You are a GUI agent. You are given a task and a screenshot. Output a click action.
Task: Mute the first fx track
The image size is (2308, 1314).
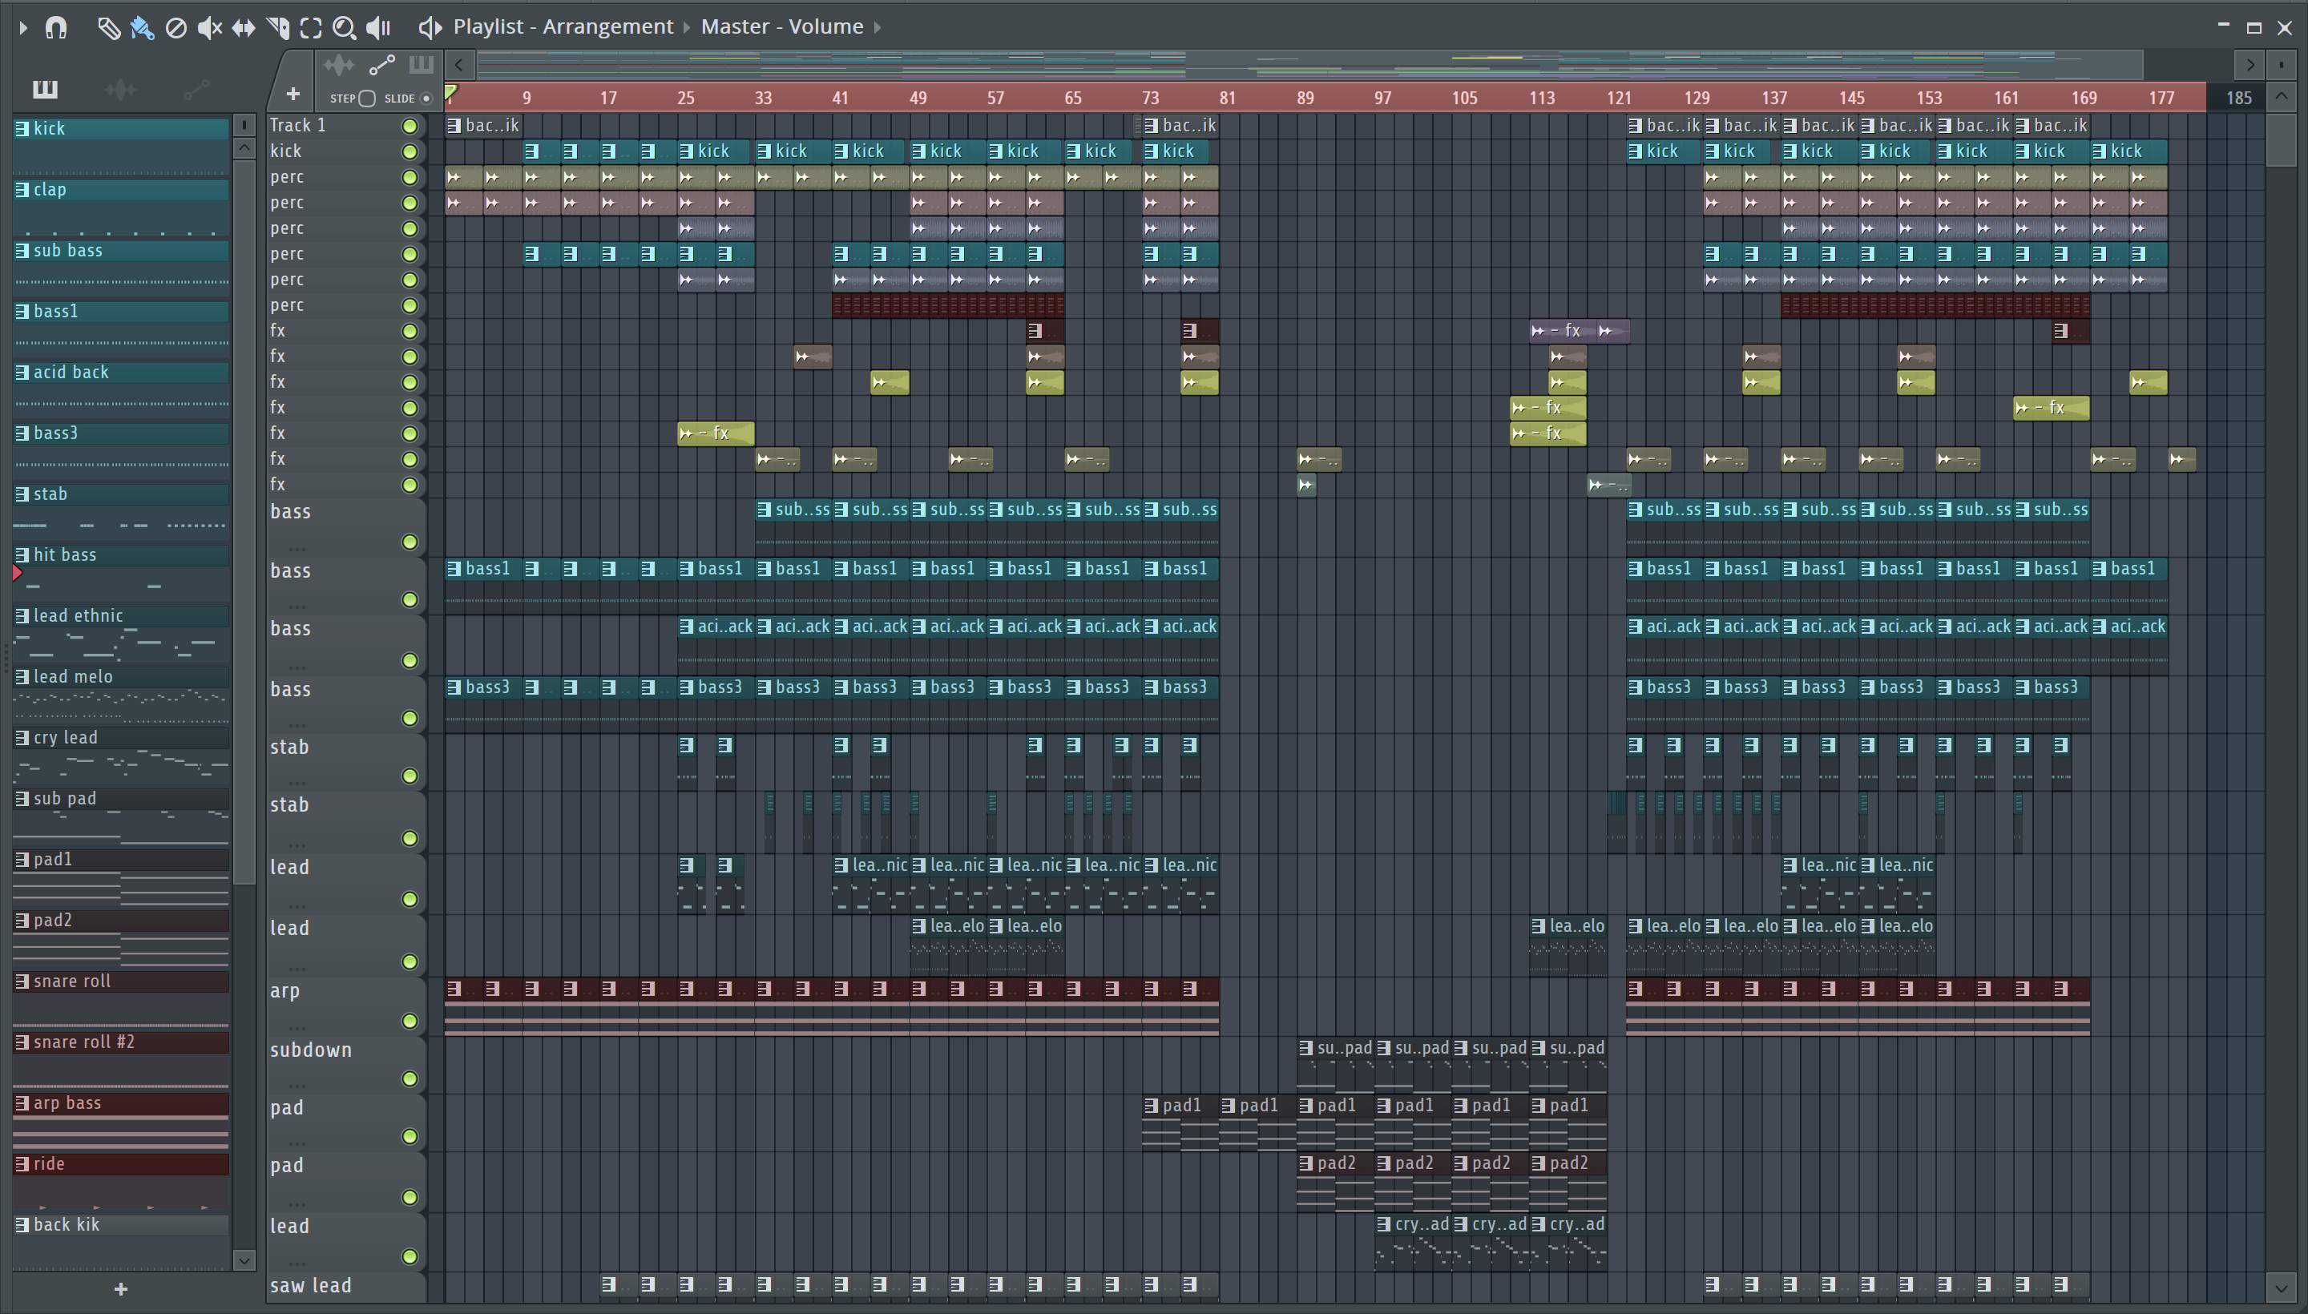tap(410, 331)
